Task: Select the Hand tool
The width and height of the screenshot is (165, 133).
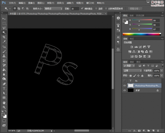Action: 4,103
